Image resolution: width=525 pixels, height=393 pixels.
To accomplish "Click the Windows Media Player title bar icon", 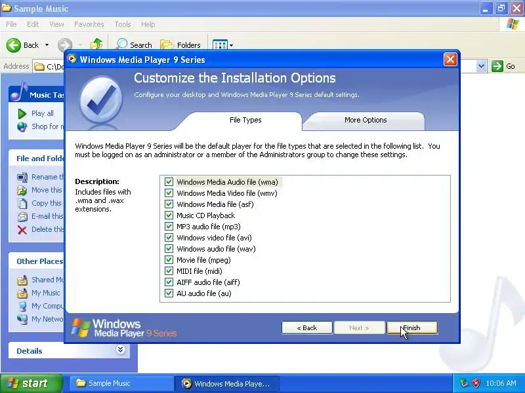I will coord(72,59).
